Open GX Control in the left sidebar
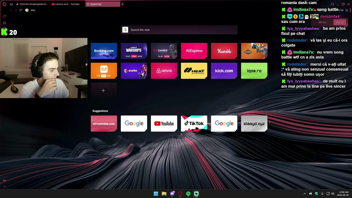This screenshot has width=352, height=198. click(4, 16)
